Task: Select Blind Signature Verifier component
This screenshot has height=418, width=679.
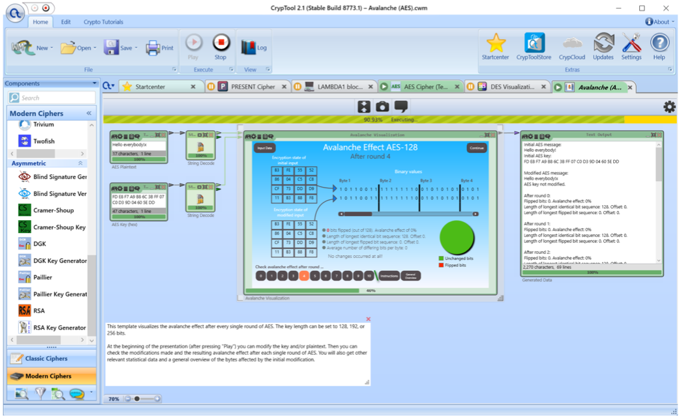Action: click(x=52, y=193)
